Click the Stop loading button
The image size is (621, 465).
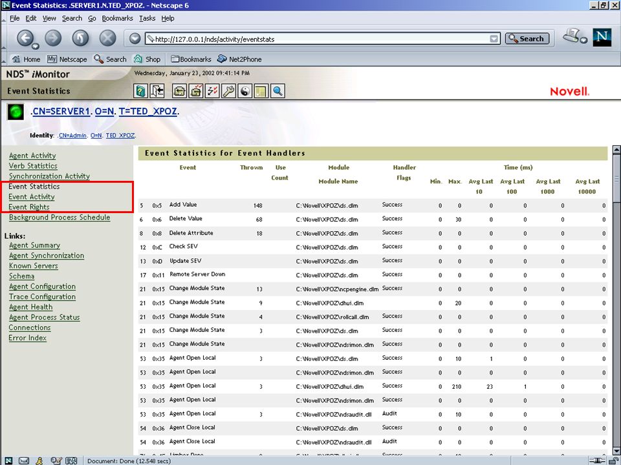pos(107,38)
